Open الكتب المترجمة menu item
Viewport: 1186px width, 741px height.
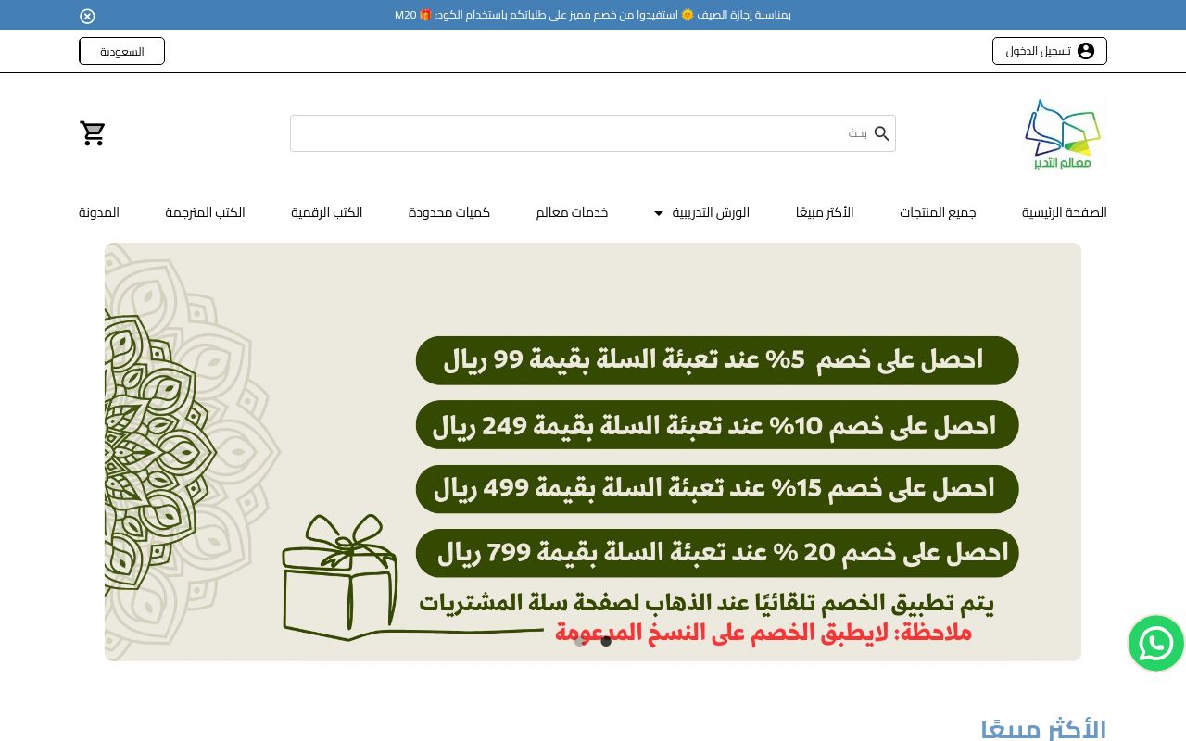pyautogui.click(x=205, y=212)
